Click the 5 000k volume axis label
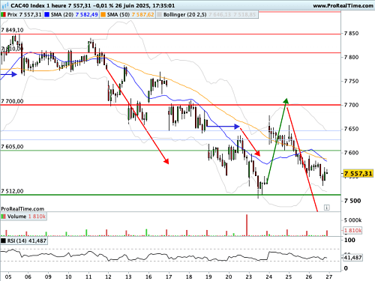375x281 pixels. (352, 220)
